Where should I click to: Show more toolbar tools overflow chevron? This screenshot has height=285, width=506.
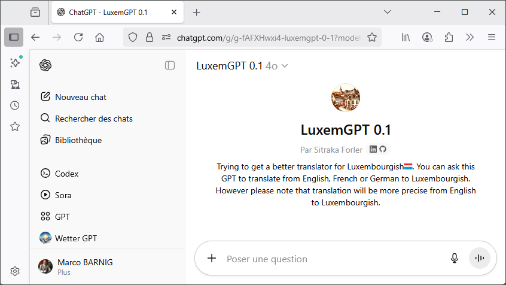[x=470, y=37]
